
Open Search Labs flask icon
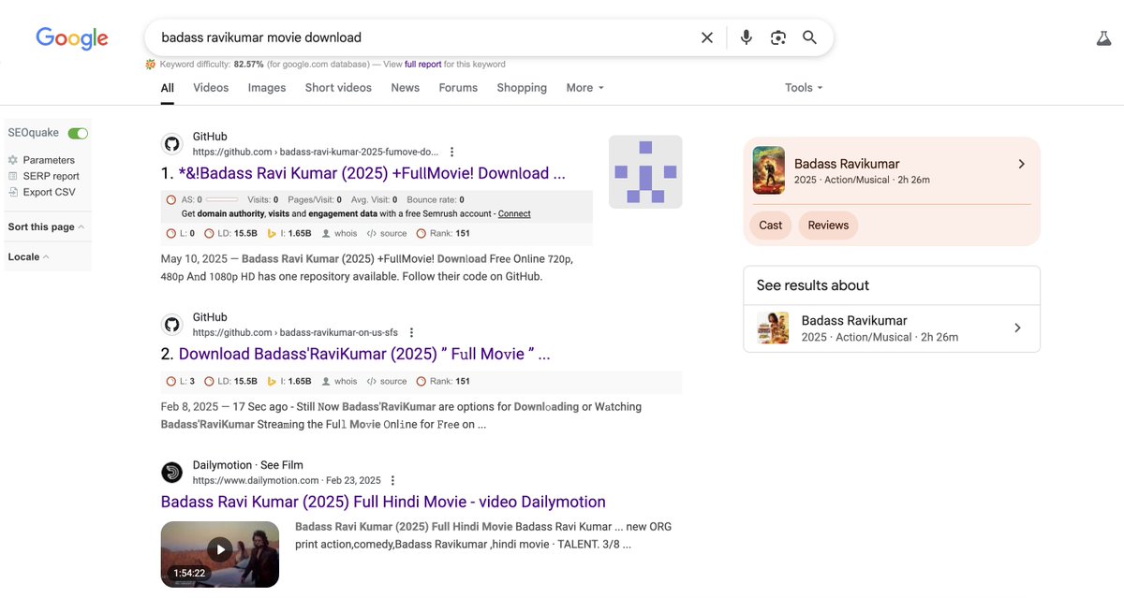(1103, 38)
